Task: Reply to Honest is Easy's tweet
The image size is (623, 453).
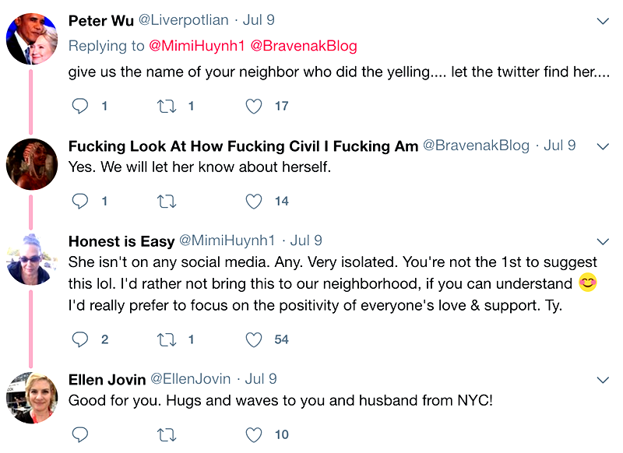Action: tap(80, 339)
